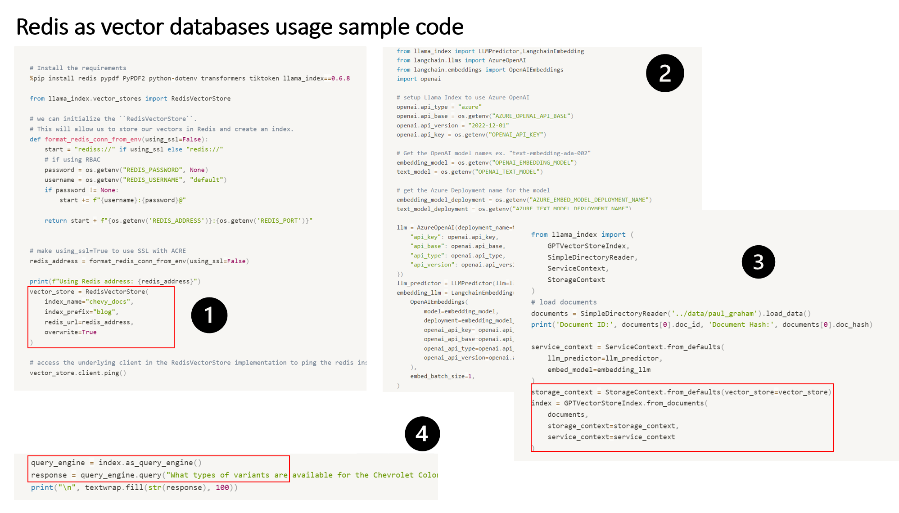Click the GPTVectorStoreIndex.from_documents line
This screenshot has height=513, width=899.
(x=619, y=403)
